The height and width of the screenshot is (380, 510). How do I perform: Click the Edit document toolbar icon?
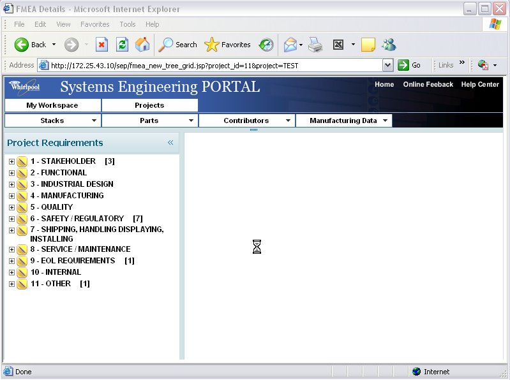tap(338, 45)
